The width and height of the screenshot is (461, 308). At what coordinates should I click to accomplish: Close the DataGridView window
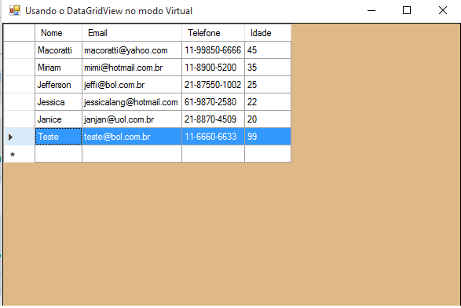coord(443,10)
